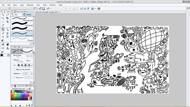This screenshot has width=190, height=107.
Task: Click the Undo arrow icon
Action: 48,9
